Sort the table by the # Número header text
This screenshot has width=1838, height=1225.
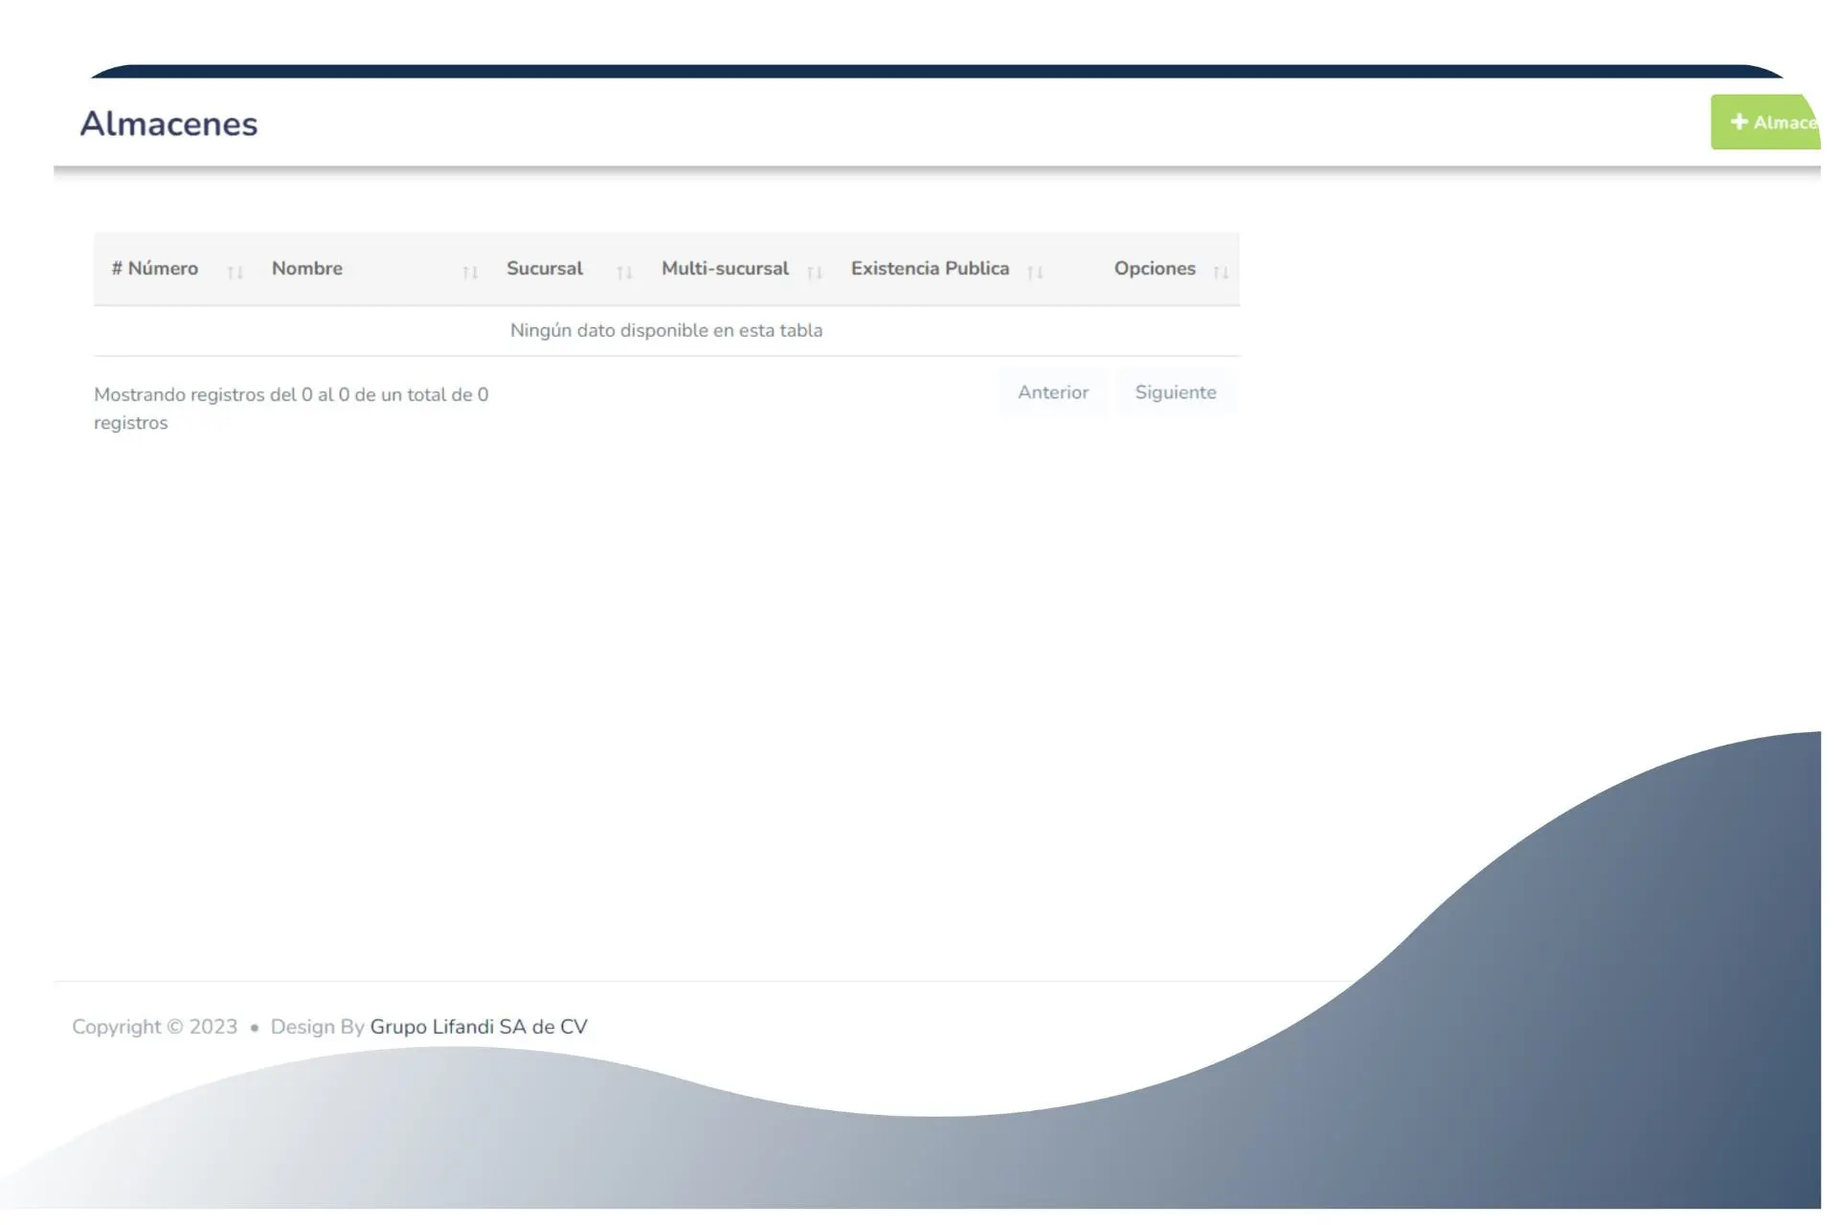(x=155, y=269)
